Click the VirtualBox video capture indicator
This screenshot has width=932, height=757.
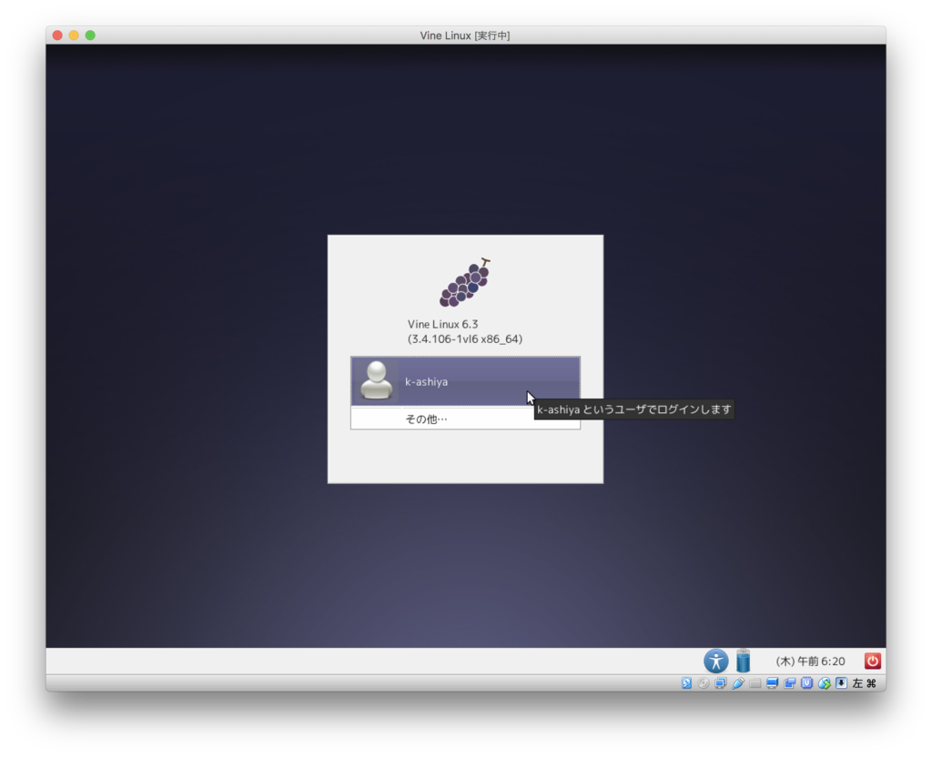pyautogui.click(x=789, y=683)
